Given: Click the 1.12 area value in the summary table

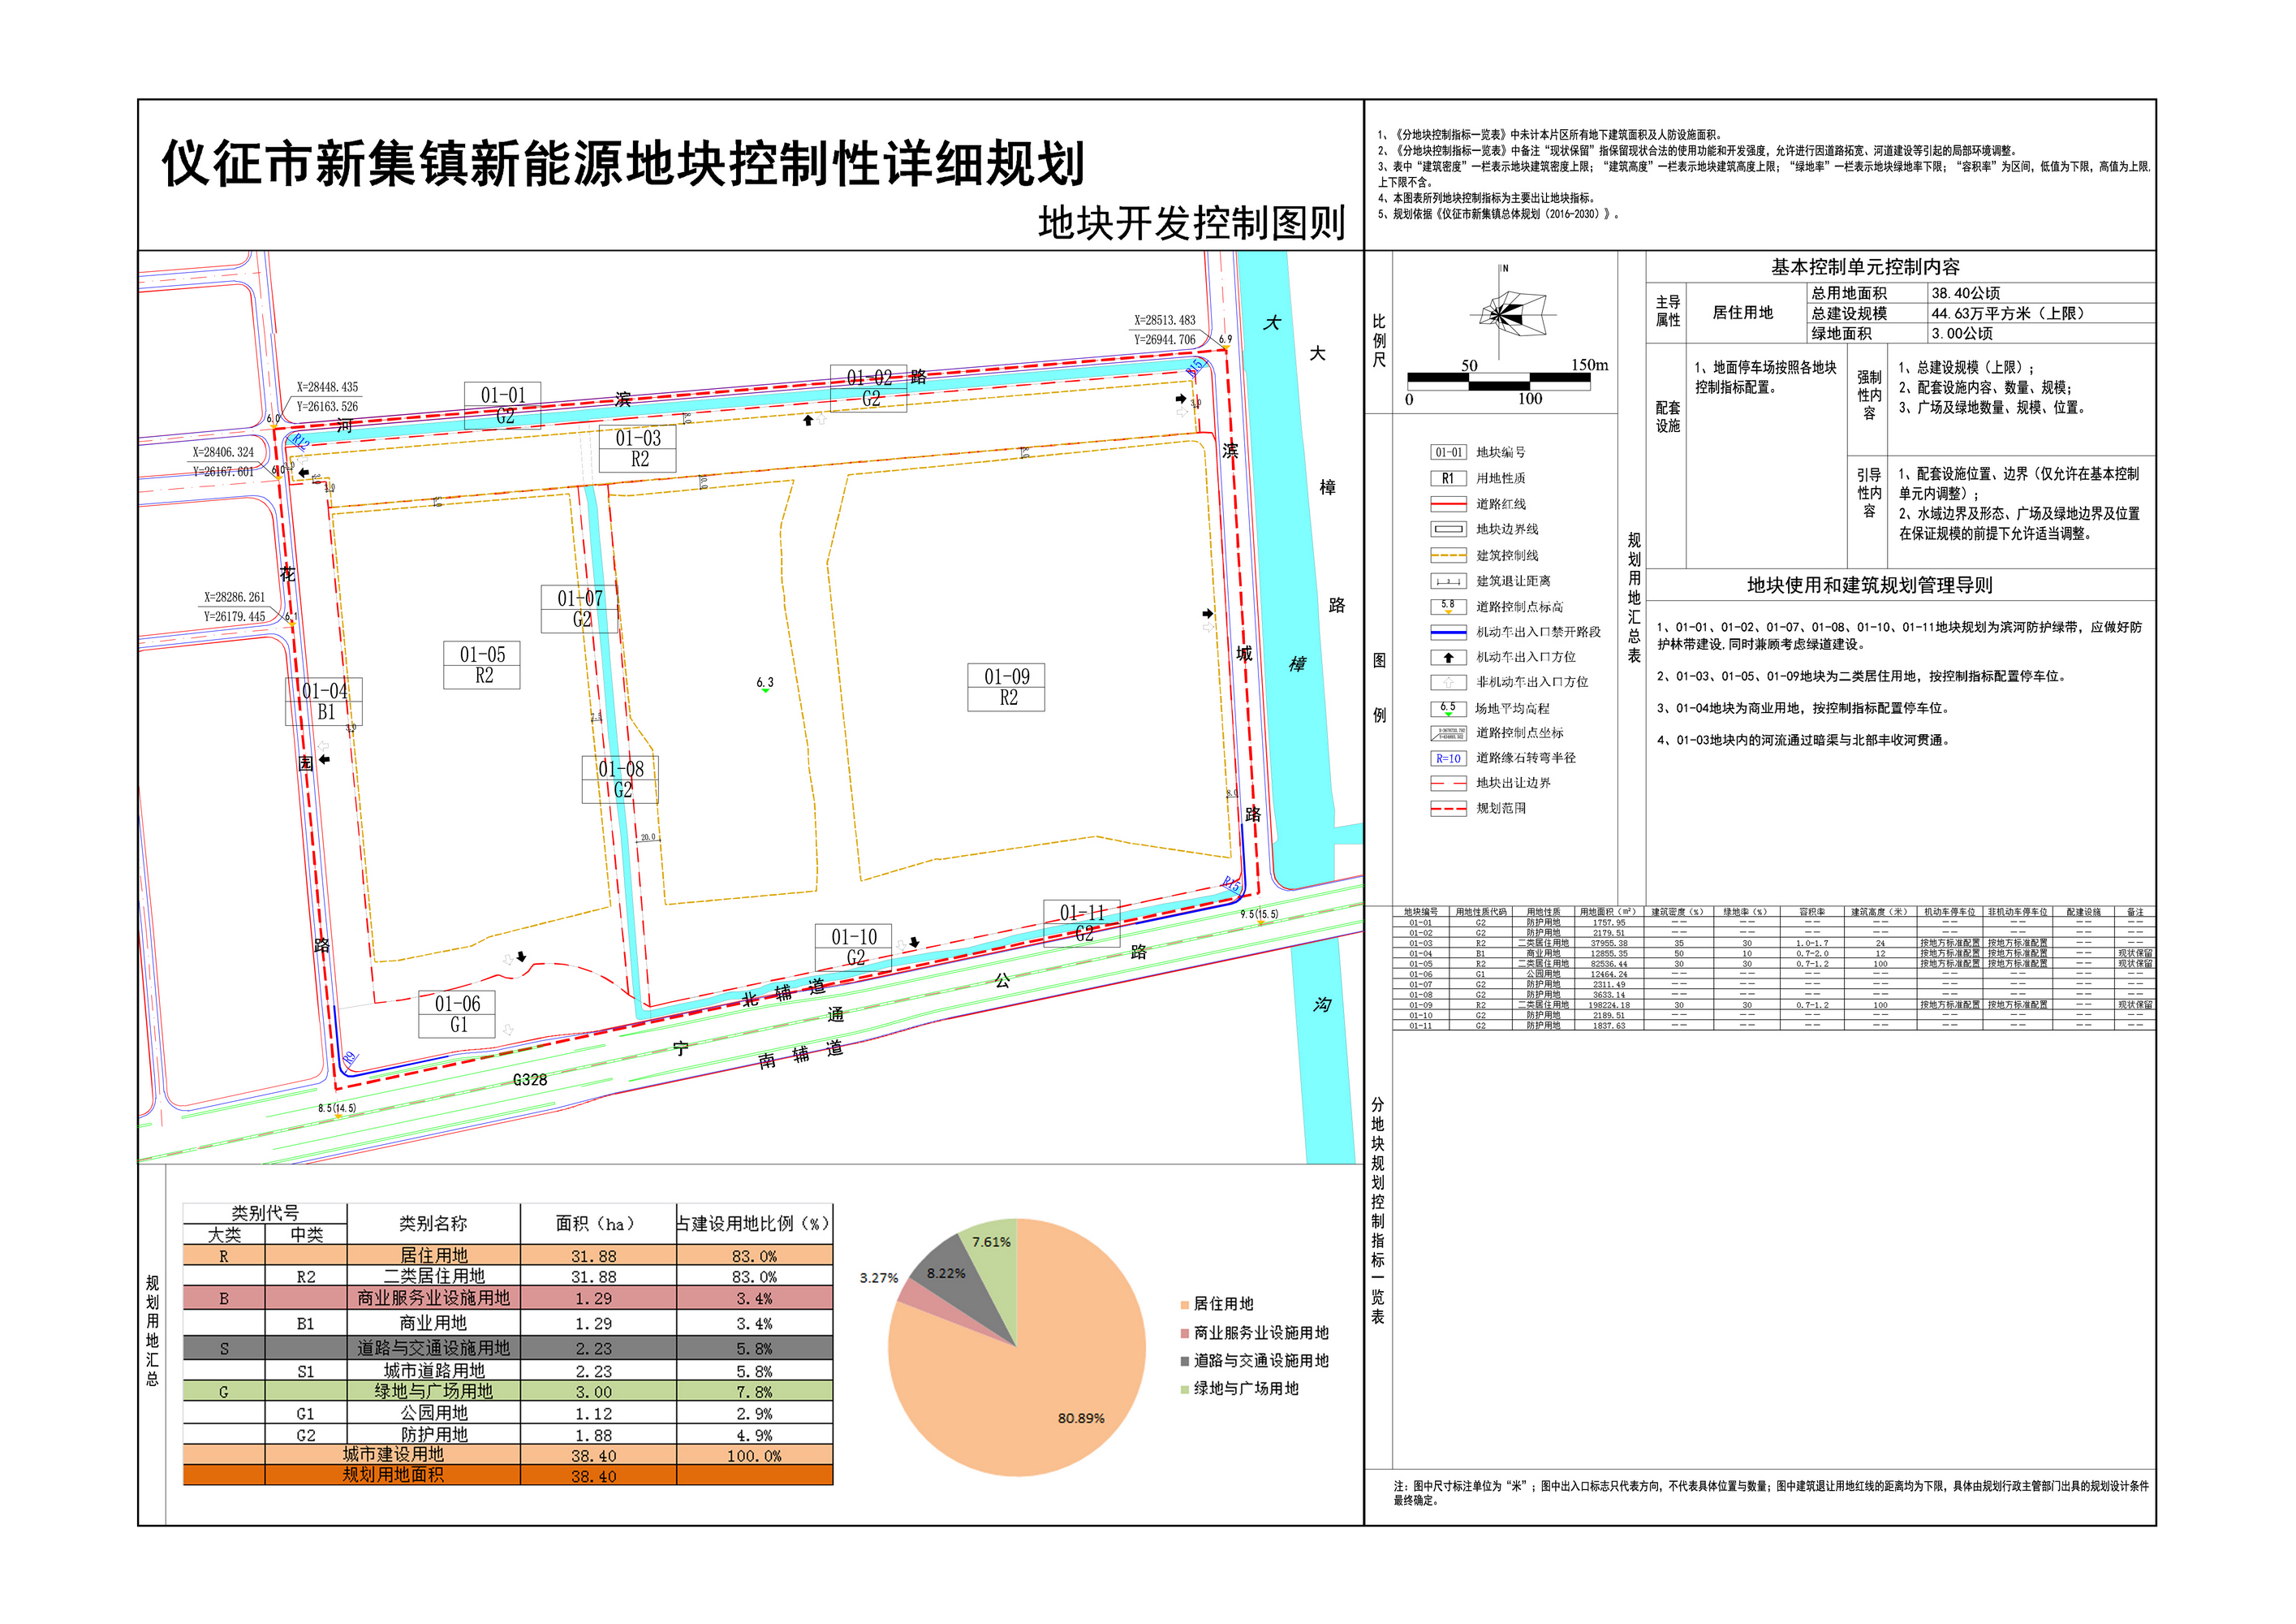Looking at the screenshot, I should pos(594,1415).
